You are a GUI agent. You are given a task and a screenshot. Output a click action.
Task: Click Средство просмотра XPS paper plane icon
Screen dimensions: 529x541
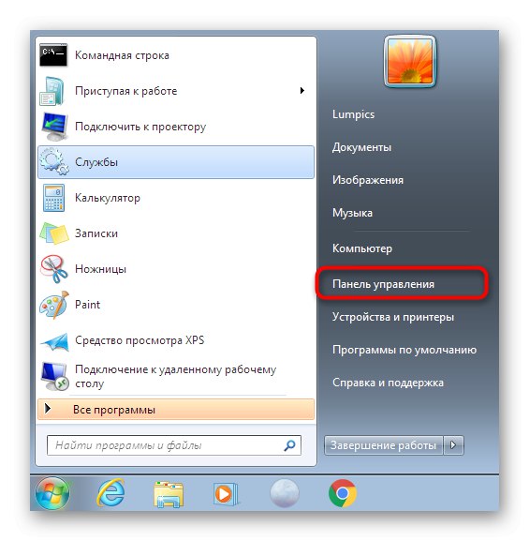(55, 341)
